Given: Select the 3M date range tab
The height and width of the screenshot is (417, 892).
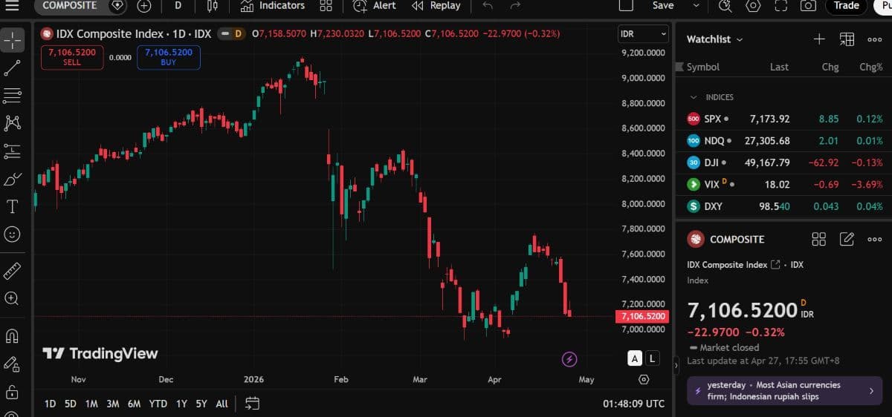Looking at the screenshot, I should (113, 404).
